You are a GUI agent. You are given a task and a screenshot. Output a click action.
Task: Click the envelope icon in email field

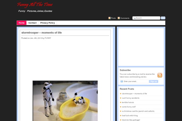click(x=122, y=81)
